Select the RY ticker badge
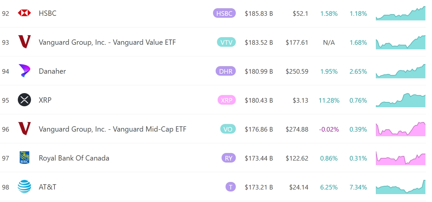 point(229,158)
